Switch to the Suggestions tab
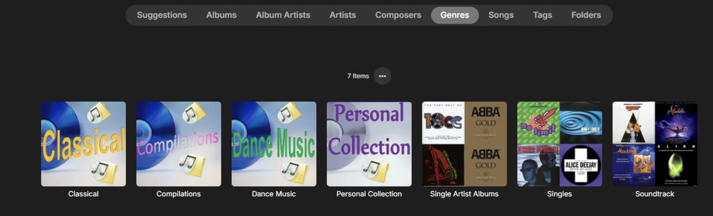The width and height of the screenshot is (713, 216). pos(162,15)
